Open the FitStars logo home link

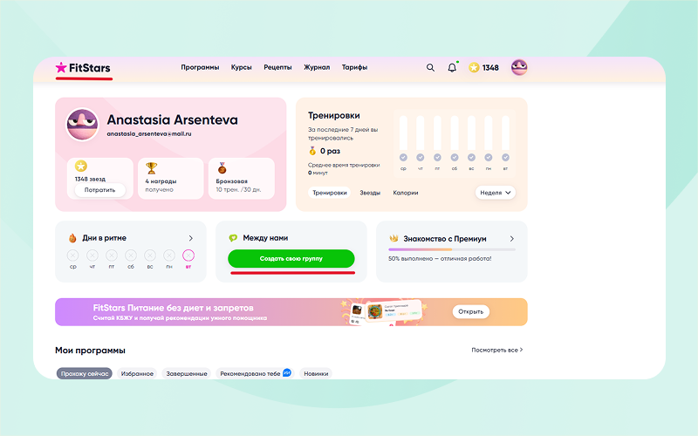point(83,68)
